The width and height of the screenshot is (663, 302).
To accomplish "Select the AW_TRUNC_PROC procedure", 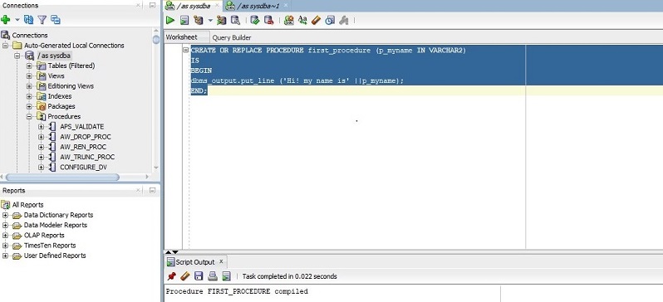I will tap(87, 157).
